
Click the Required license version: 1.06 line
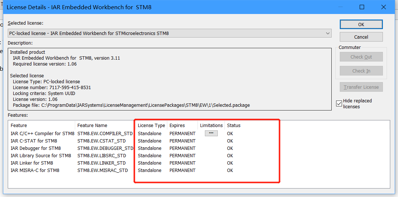[x=45, y=64]
